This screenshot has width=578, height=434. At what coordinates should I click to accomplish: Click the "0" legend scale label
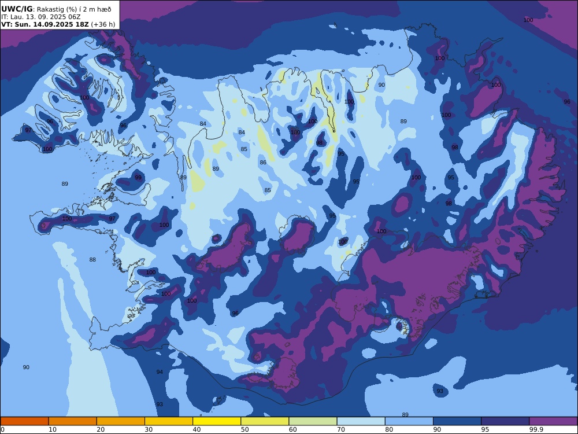[2, 429]
